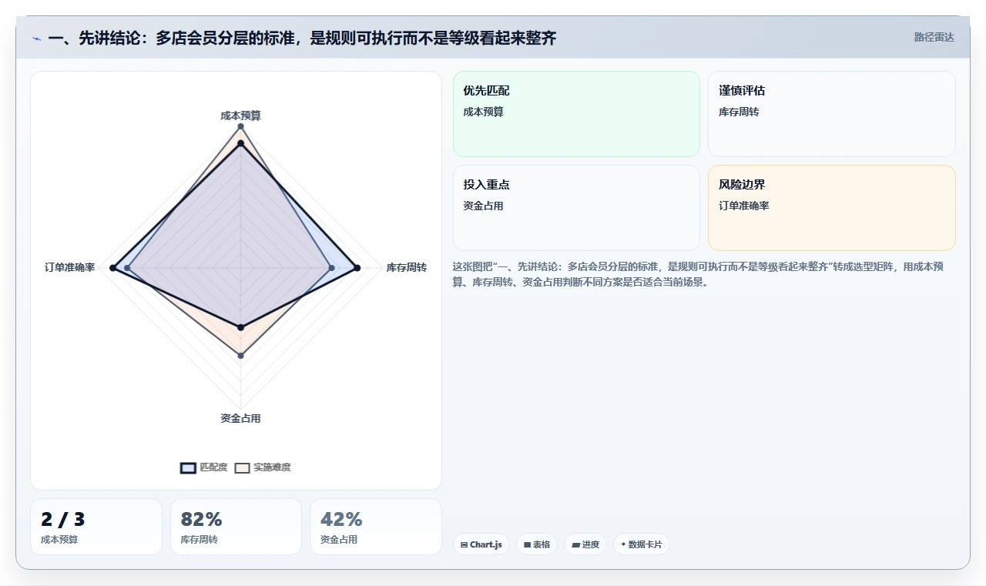Click the 匹配度 blue legend swatch

tap(188, 468)
